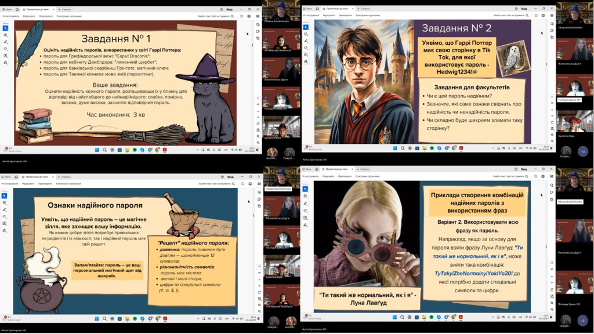Click the scrollbar thumb in Завдання № 1 window
This screenshot has height=334, width=594.
coord(253,45)
